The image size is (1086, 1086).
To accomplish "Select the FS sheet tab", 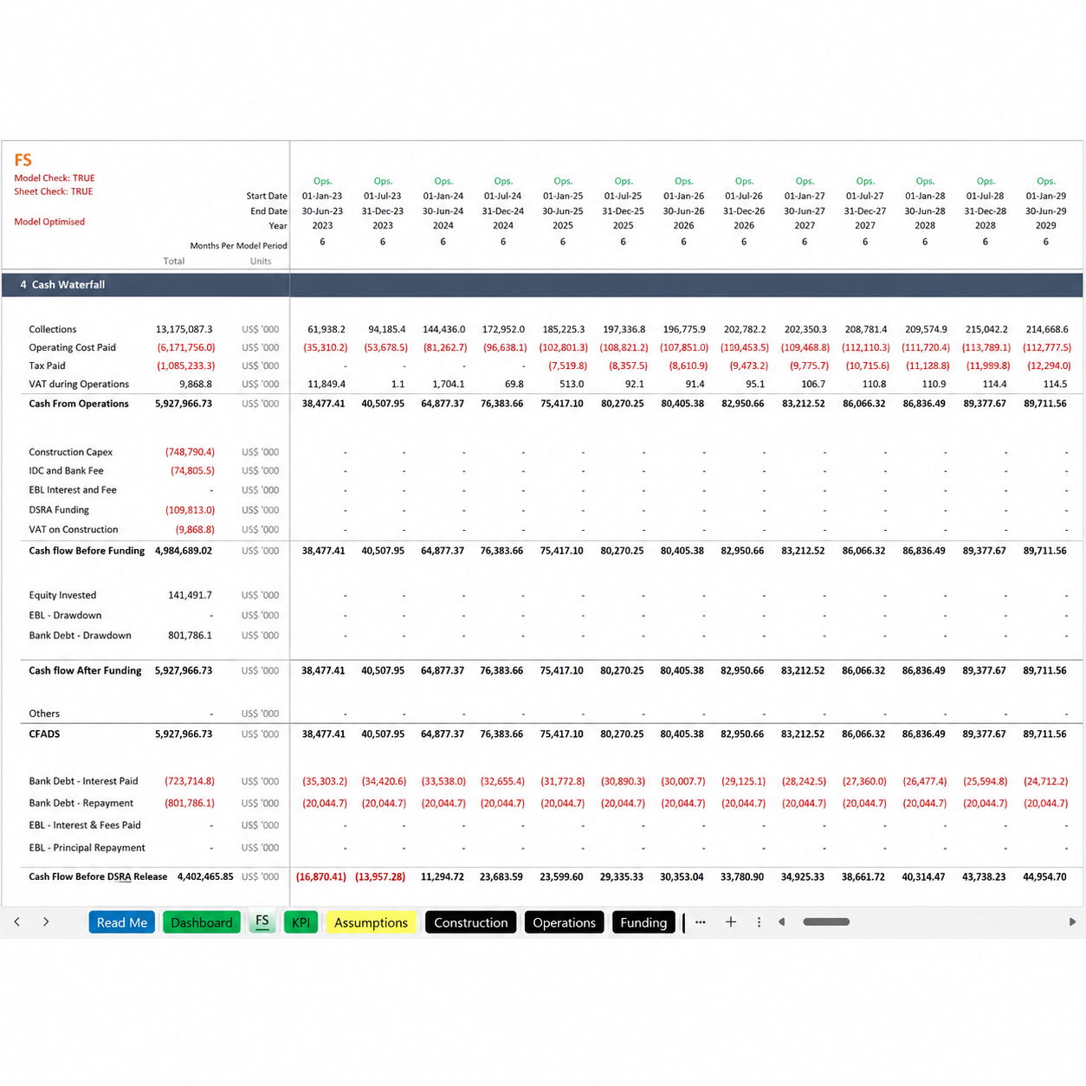I will [x=262, y=921].
